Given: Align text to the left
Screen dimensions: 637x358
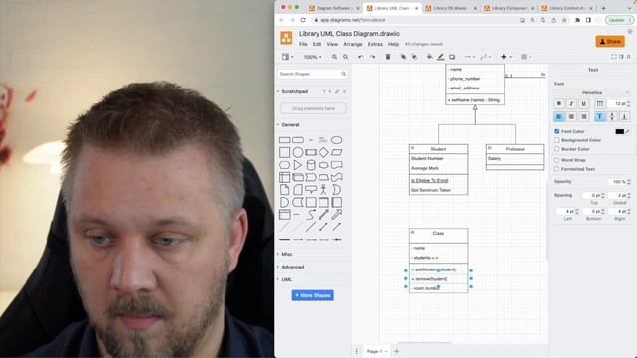Looking at the screenshot, I should point(559,117).
